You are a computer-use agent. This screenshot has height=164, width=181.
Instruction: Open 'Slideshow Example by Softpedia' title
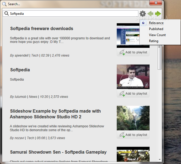(55, 114)
